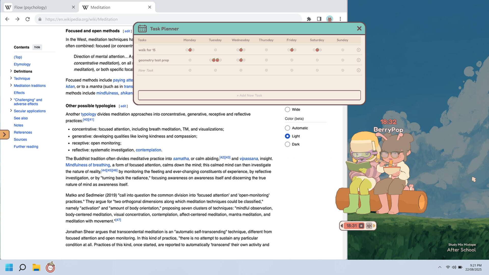
Task: Pause the 18:31 focus timer
Action: 361,226
